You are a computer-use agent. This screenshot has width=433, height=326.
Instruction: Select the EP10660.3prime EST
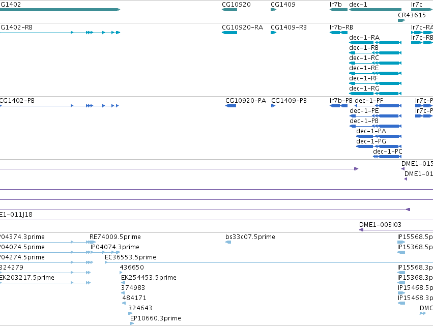132,323
